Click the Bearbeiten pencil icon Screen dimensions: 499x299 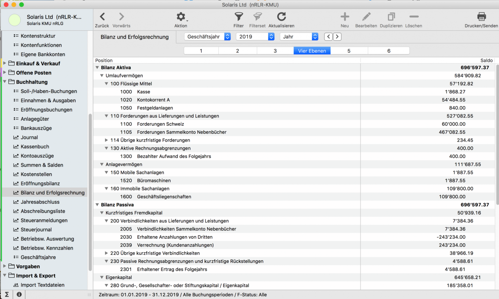click(x=366, y=17)
